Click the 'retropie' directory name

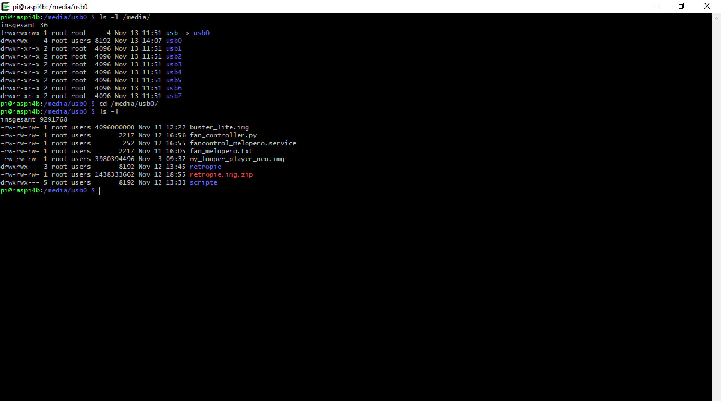[x=205, y=167]
